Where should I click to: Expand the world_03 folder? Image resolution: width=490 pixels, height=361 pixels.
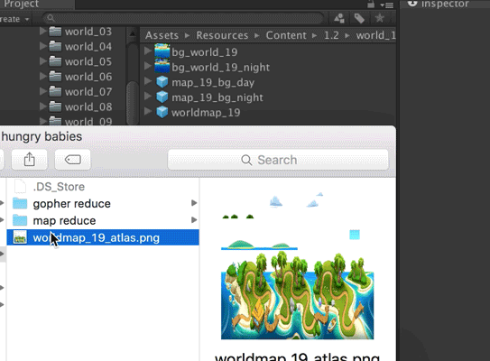(43, 31)
